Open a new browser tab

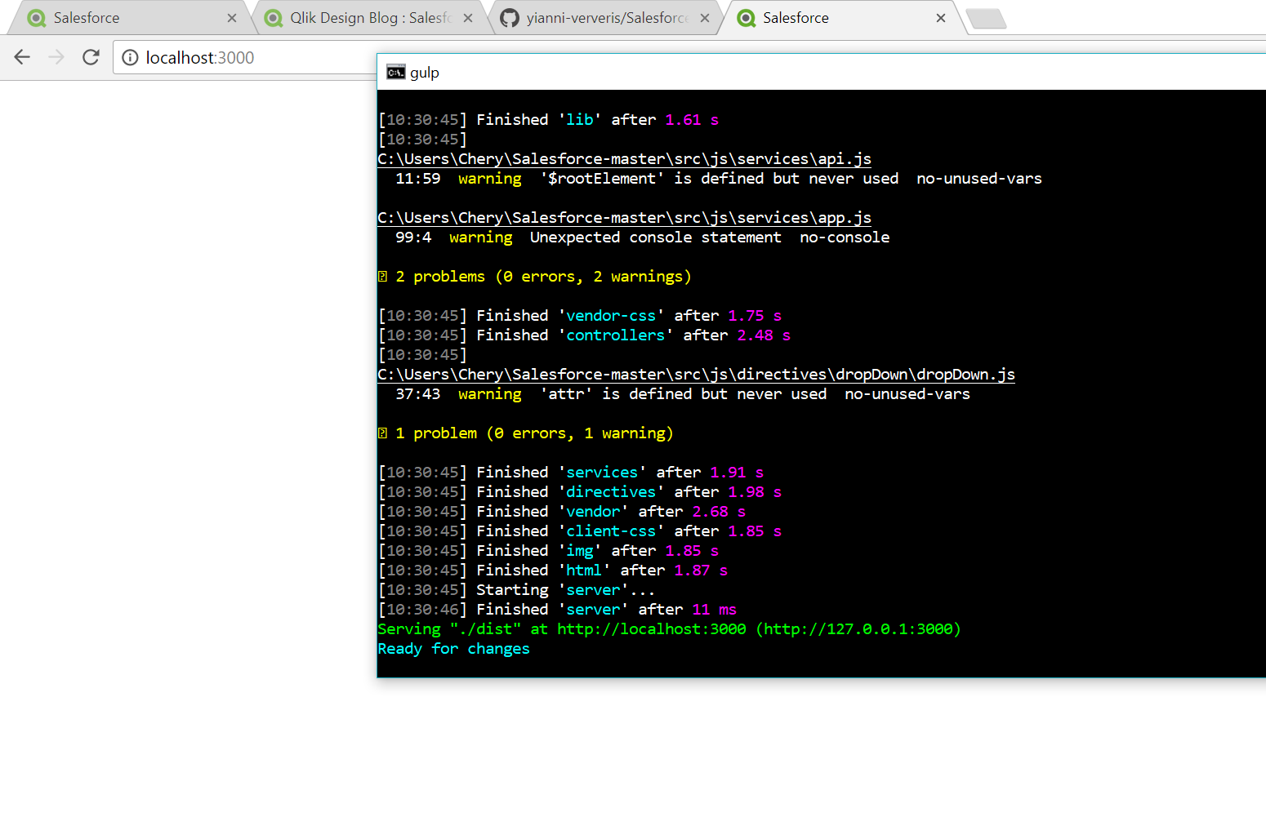tap(986, 18)
